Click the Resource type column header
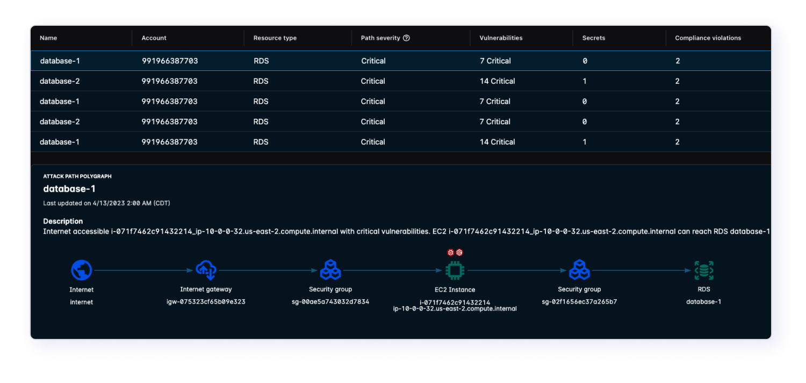This screenshot has width=806, height=383. click(275, 38)
